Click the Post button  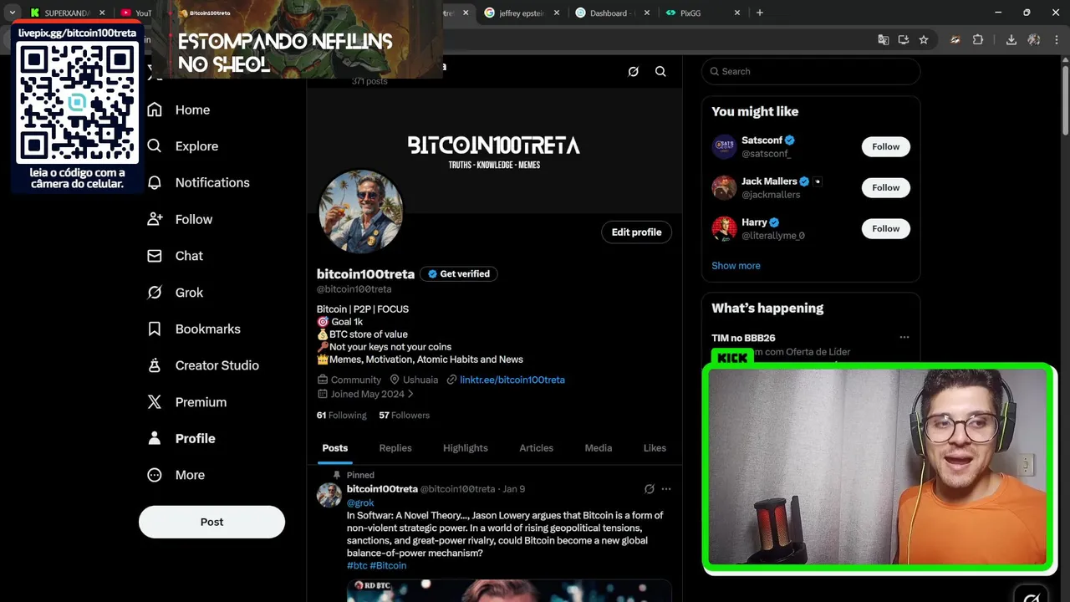pos(211,522)
